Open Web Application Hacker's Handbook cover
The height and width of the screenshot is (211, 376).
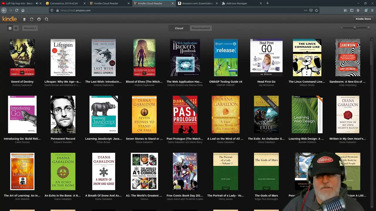(x=185, y=57)
